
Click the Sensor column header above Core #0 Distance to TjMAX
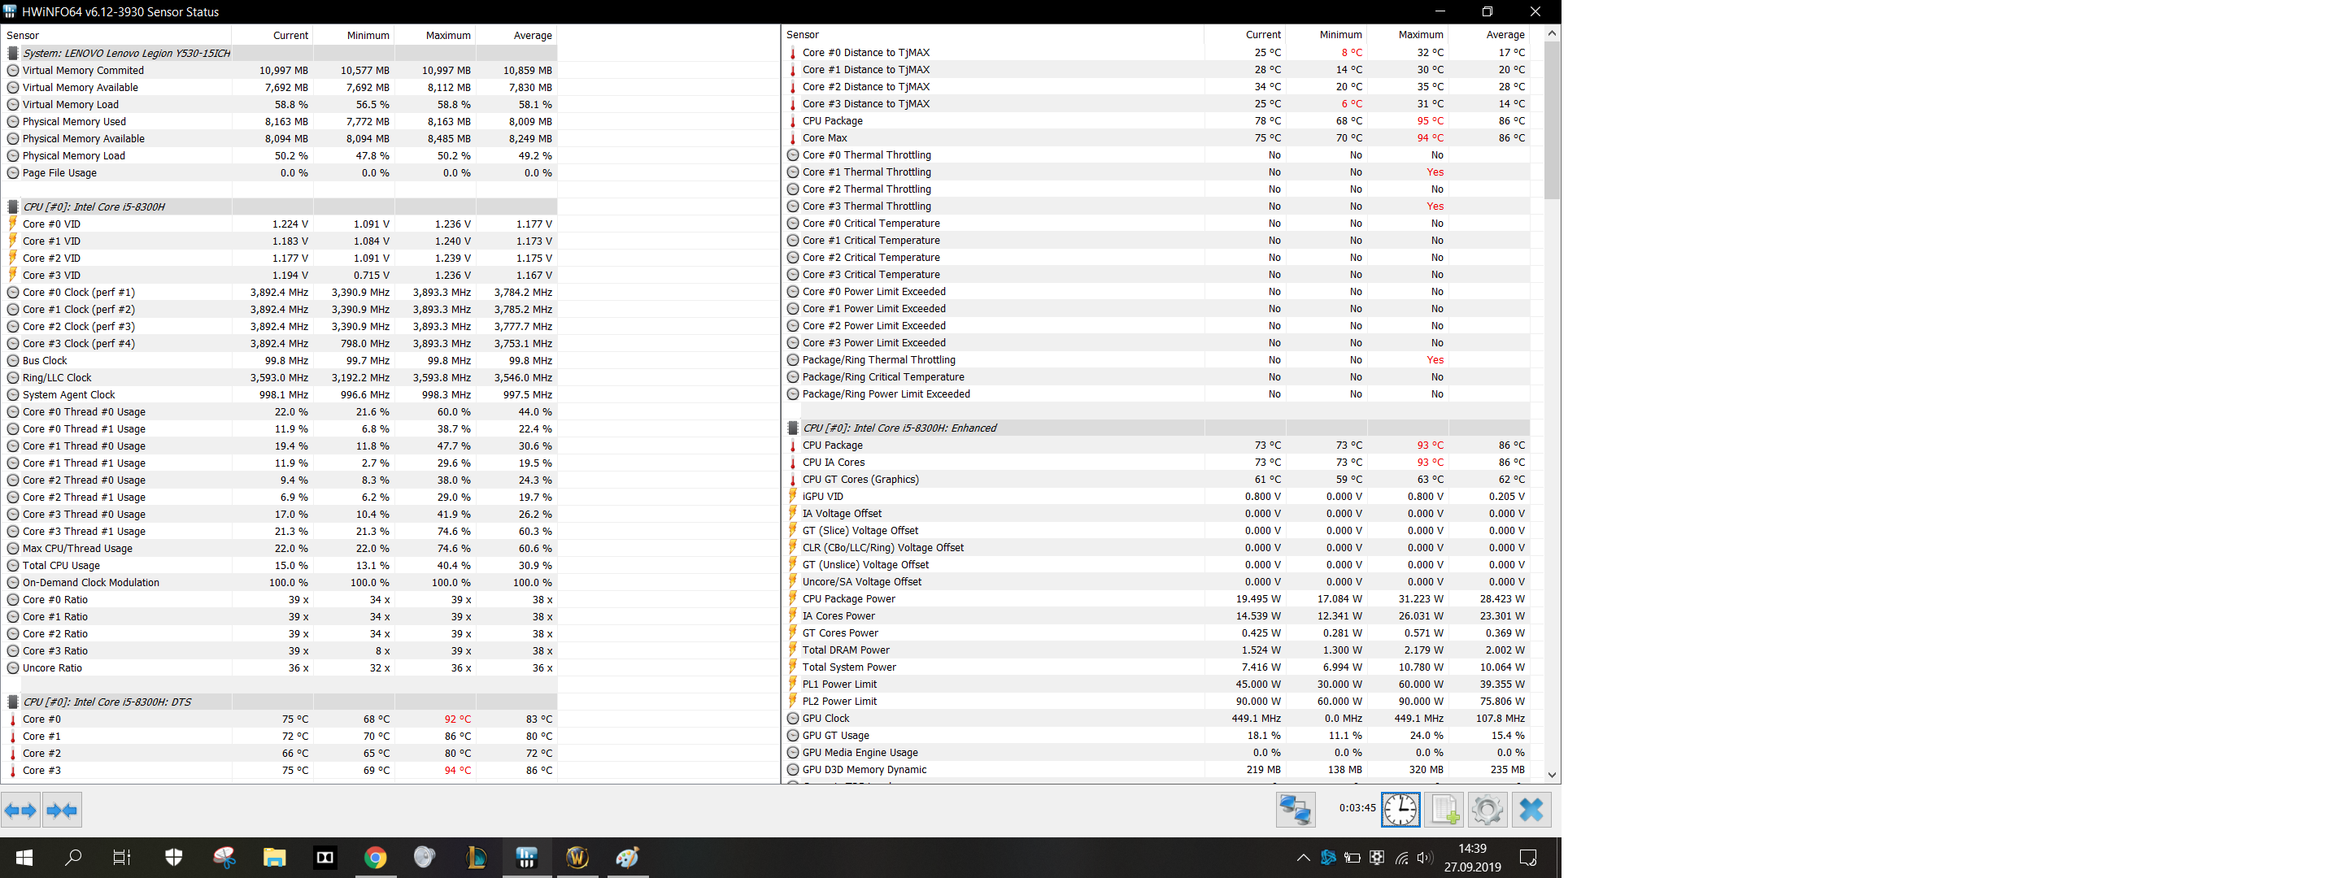[992, 34]
